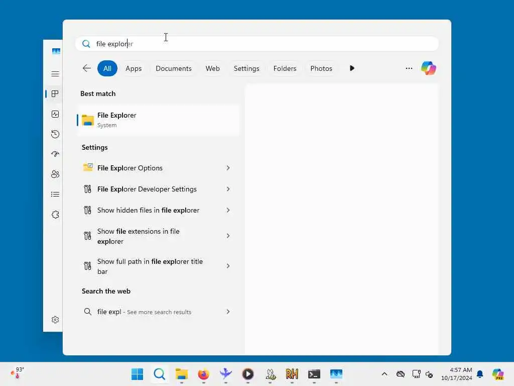
Task: Switch to the Folders filter tab
Action: tap(285, 68)
